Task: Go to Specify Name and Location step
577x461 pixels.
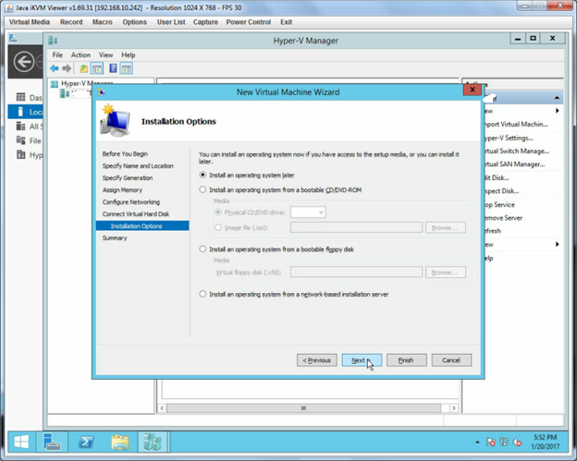Action: point(138,165)
